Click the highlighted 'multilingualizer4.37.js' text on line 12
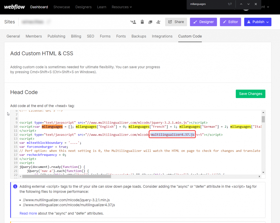Screen dimensions: 280x223 173,135
